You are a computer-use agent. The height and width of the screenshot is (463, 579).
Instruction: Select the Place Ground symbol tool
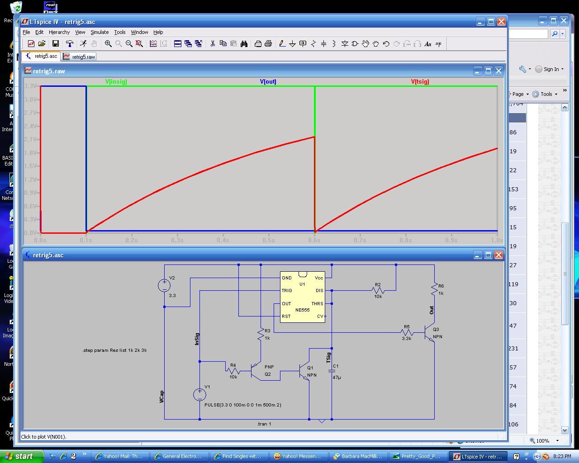pos(292,44)
